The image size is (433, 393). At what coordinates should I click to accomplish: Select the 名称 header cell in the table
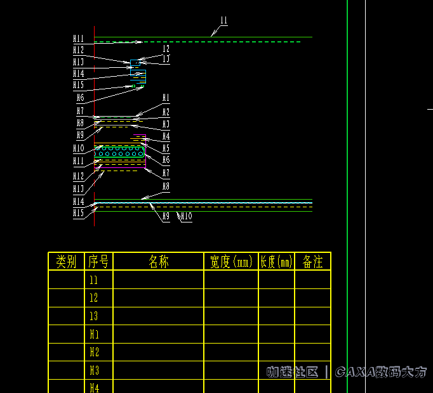click(159, 261)
